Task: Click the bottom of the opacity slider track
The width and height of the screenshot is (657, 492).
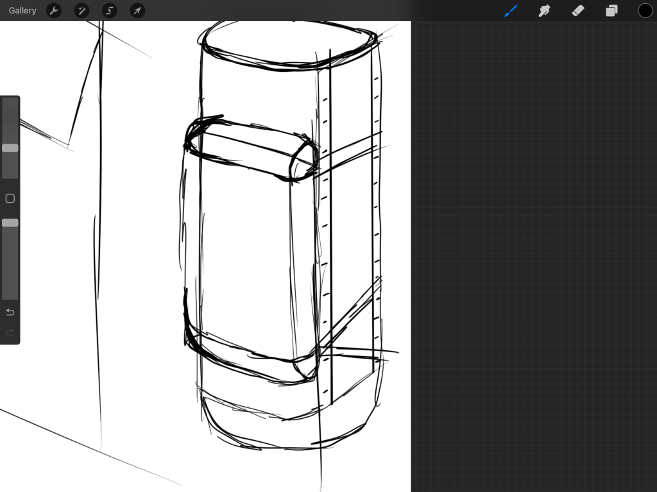Action: click(x=10, y=295)
